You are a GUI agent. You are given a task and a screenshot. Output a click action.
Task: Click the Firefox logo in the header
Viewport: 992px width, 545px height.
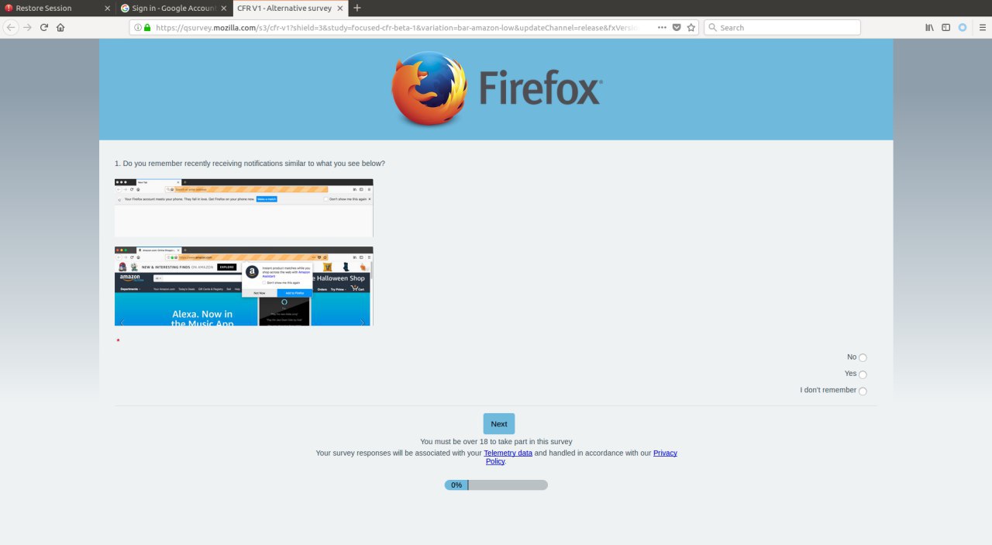496,89
